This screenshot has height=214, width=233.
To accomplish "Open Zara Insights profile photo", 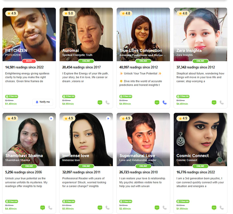I will [x=200, y=34].
